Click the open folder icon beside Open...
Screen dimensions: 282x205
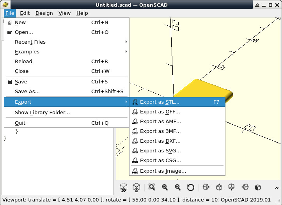tap(9, 32)
